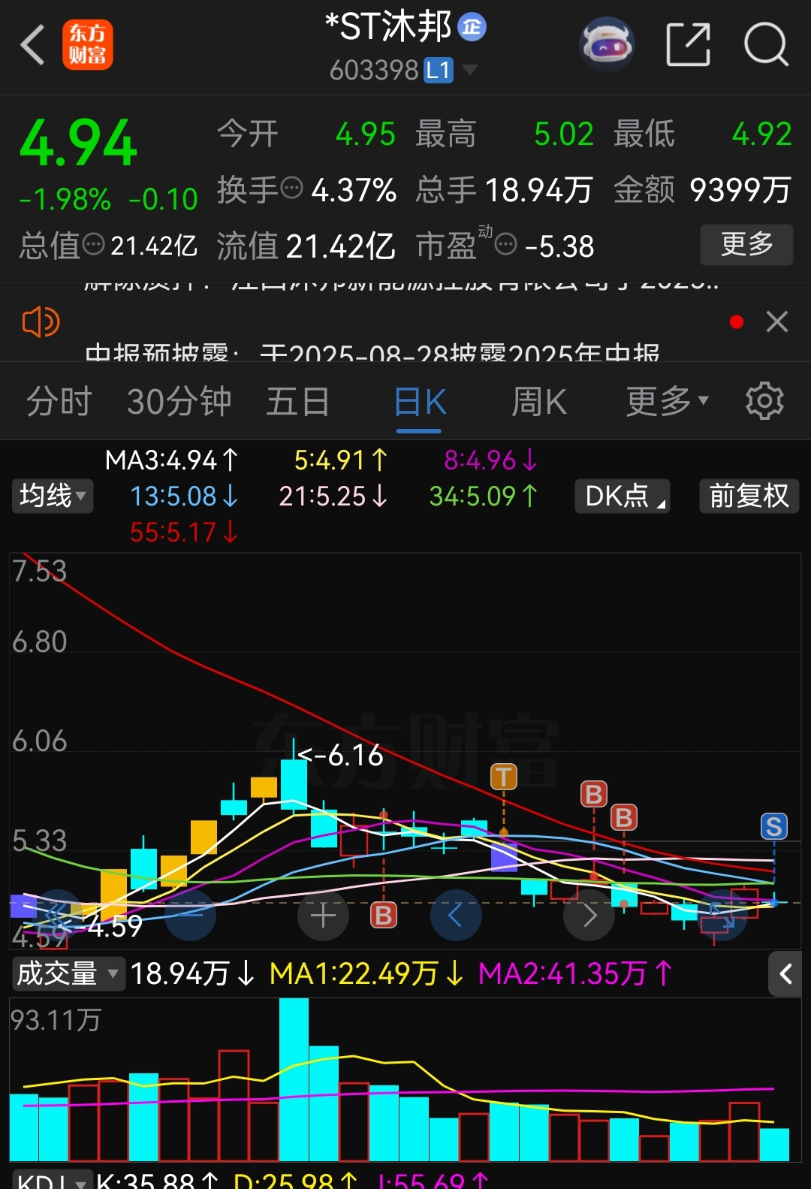Viewport: 811px width, 1189px height.
Task: Tap the 4.94 current price
Action: tap(79, 143)
